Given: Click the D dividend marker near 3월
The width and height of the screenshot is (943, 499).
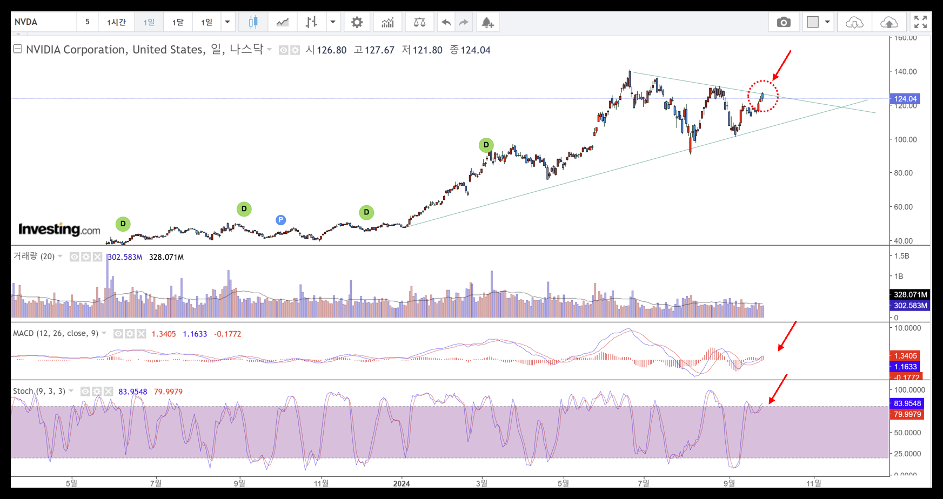Looking at the screenshot, I should [x=486, y=145].
